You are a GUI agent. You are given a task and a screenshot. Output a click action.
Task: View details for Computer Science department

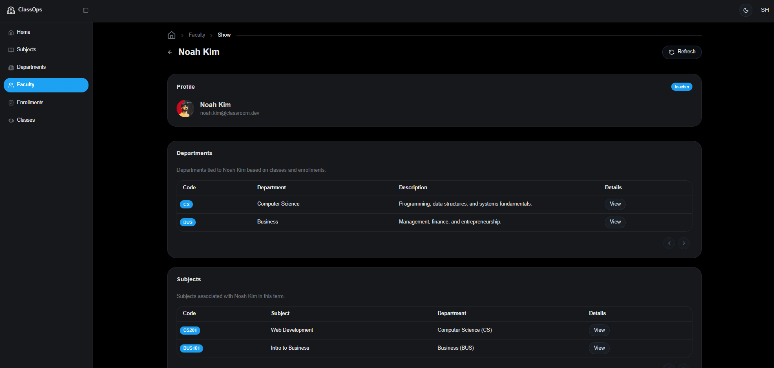pos(615,204)
